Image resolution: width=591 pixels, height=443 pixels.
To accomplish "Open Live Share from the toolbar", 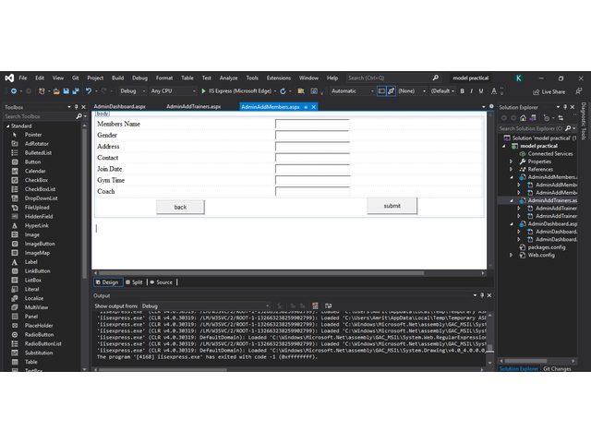I will click(x=549, y=91).
